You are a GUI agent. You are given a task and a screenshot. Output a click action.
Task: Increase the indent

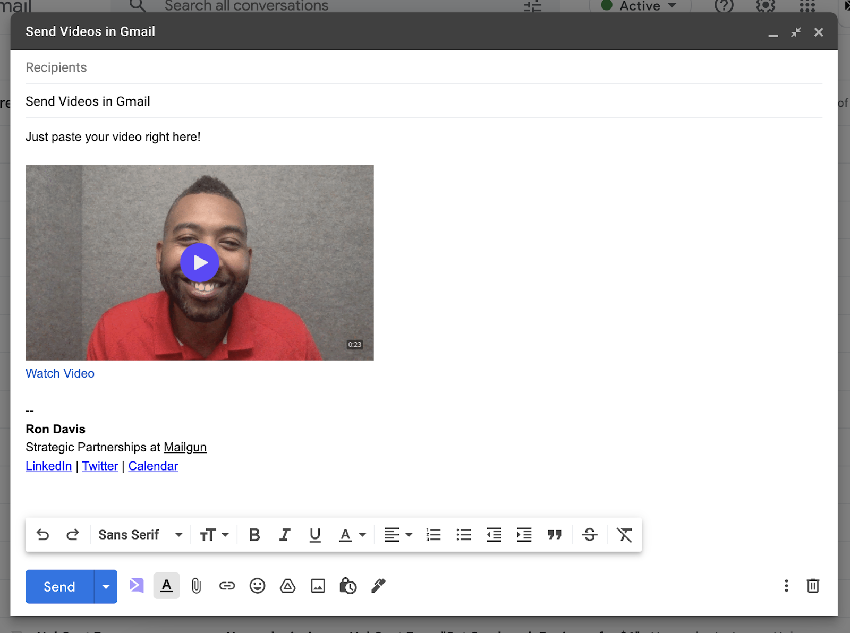524,535
